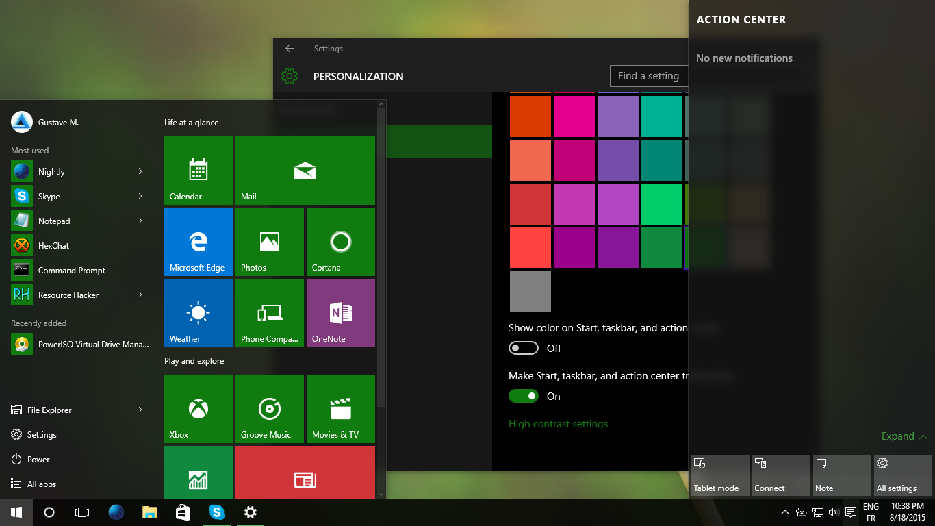Show hidden tray icons chevron
This screenshot has height=526, width=935.
pyautogui.click(x=785, y=512)
